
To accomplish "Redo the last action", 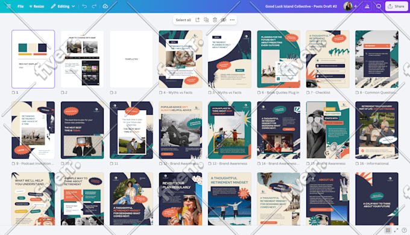I will tap(94, 6).
